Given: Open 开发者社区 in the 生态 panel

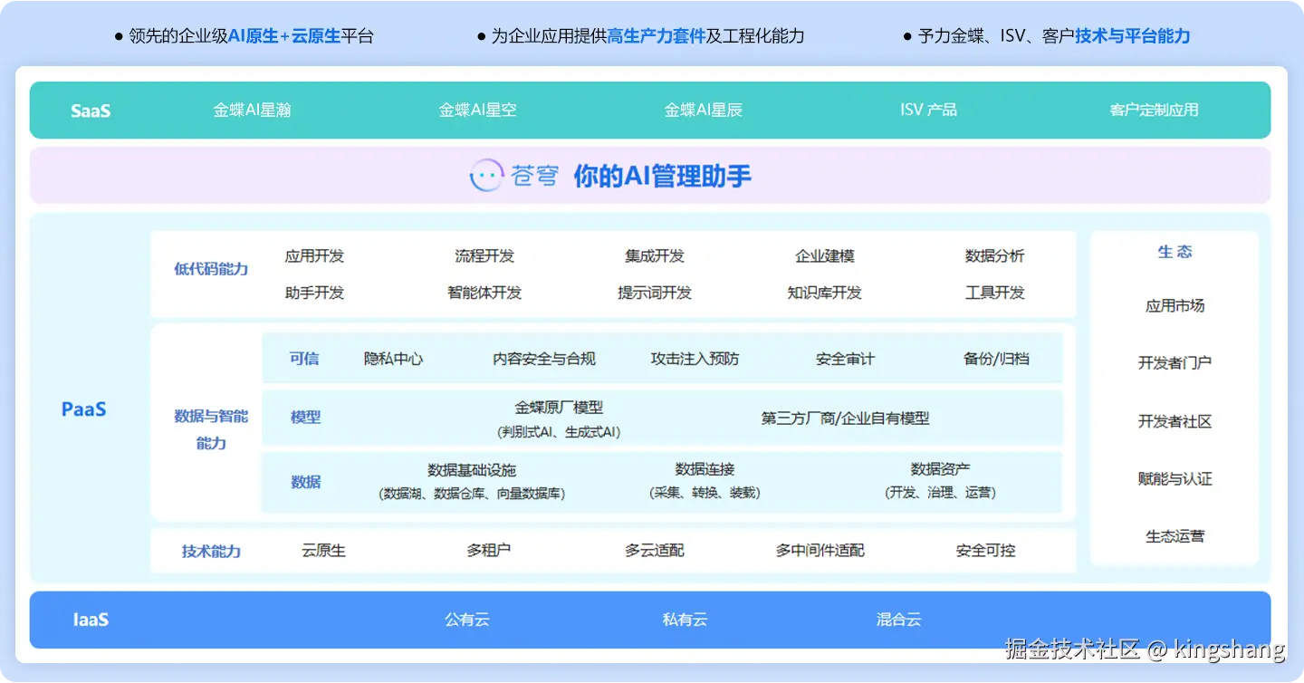Looking at the screenshot, I should [1175, 421].
